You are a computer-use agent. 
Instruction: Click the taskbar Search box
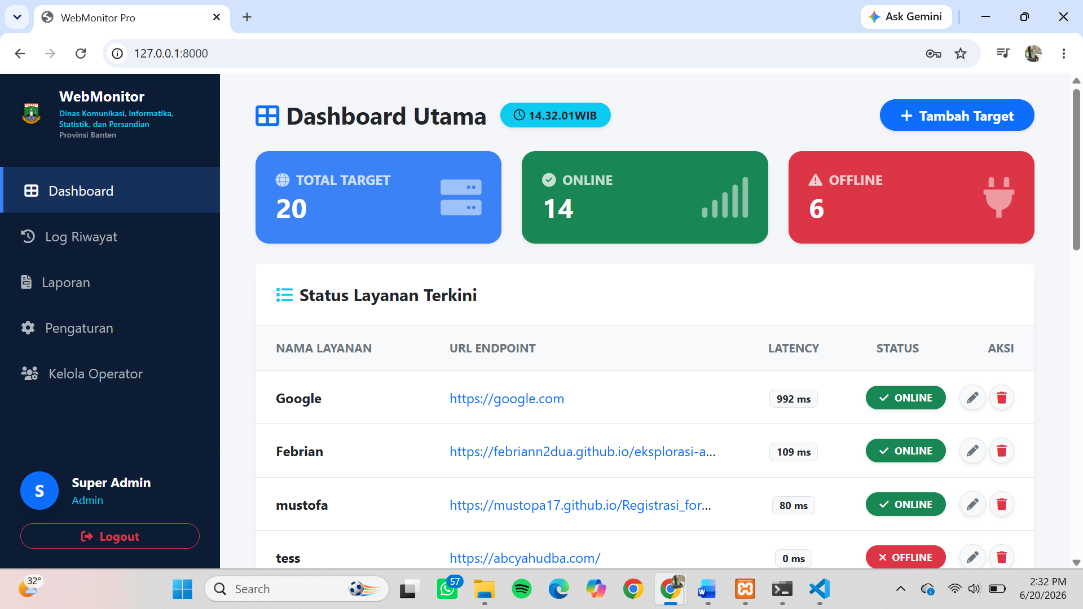tap(297, 589)
